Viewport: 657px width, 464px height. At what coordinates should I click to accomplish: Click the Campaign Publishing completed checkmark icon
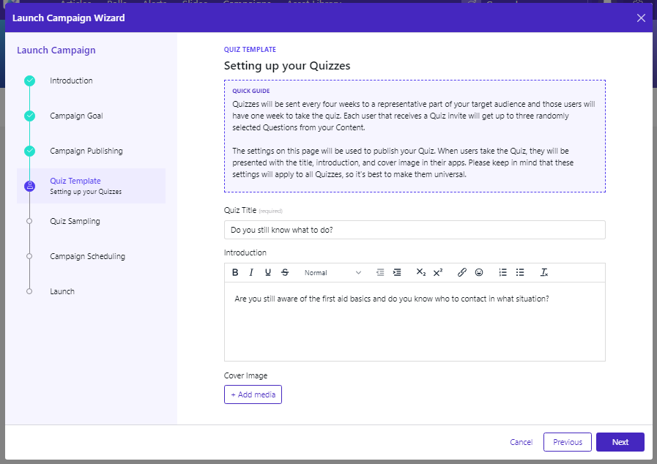click(29, 151)
